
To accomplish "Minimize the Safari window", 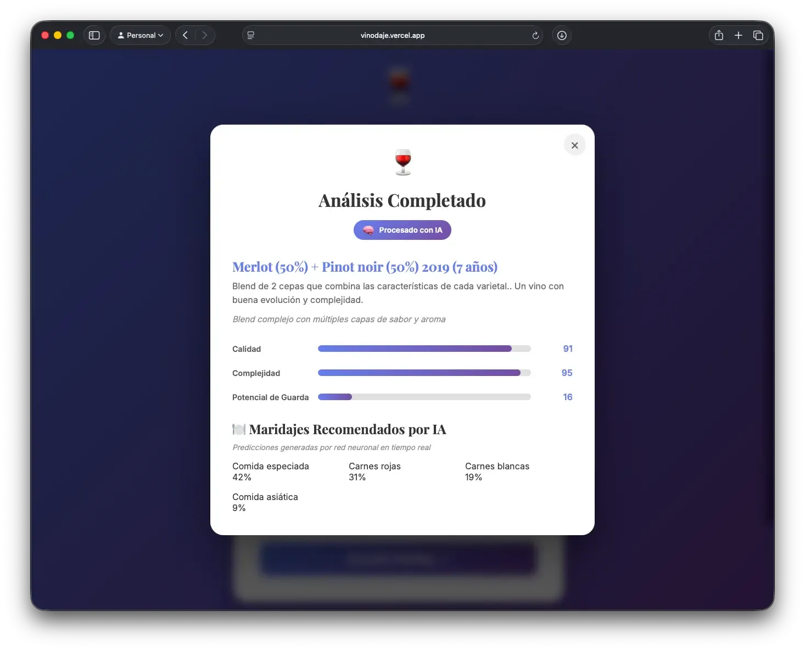I will 58,35.
